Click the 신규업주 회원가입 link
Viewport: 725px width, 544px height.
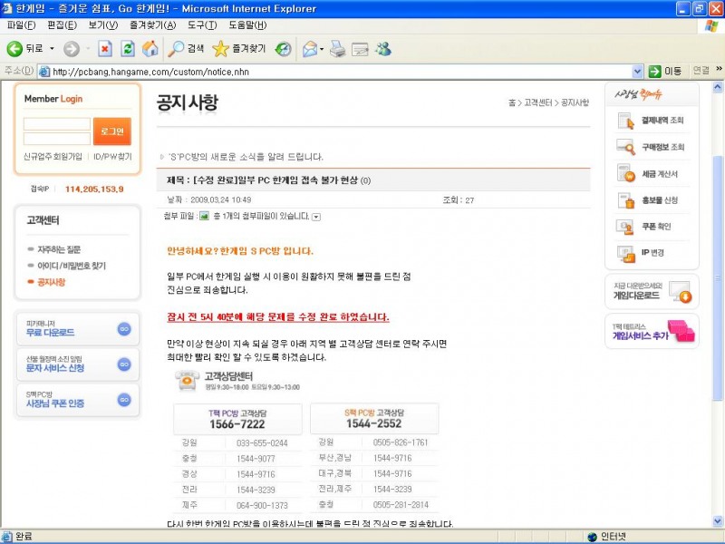pyautogui.click(x=53, y=156)
